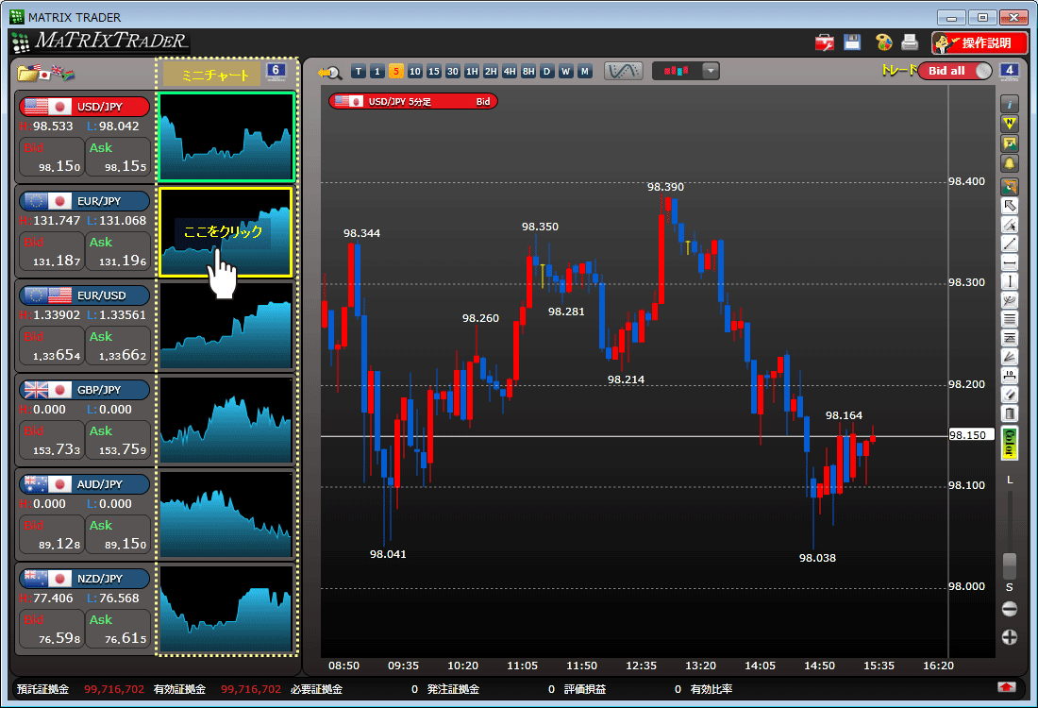Select the diagonal trend line tool
This screenshot has height=708, width=1038.
(x=1009, y=244)
